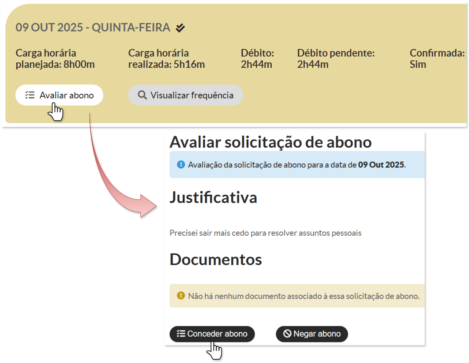Click the Débito pendente 2h44m value
This screenshot has height=363, width=469.
coord(313,64)
